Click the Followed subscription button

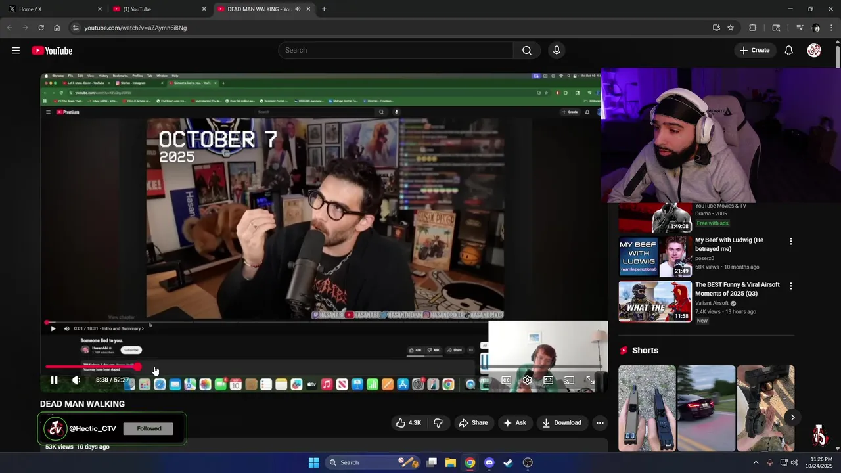click(x=149, y=428)
